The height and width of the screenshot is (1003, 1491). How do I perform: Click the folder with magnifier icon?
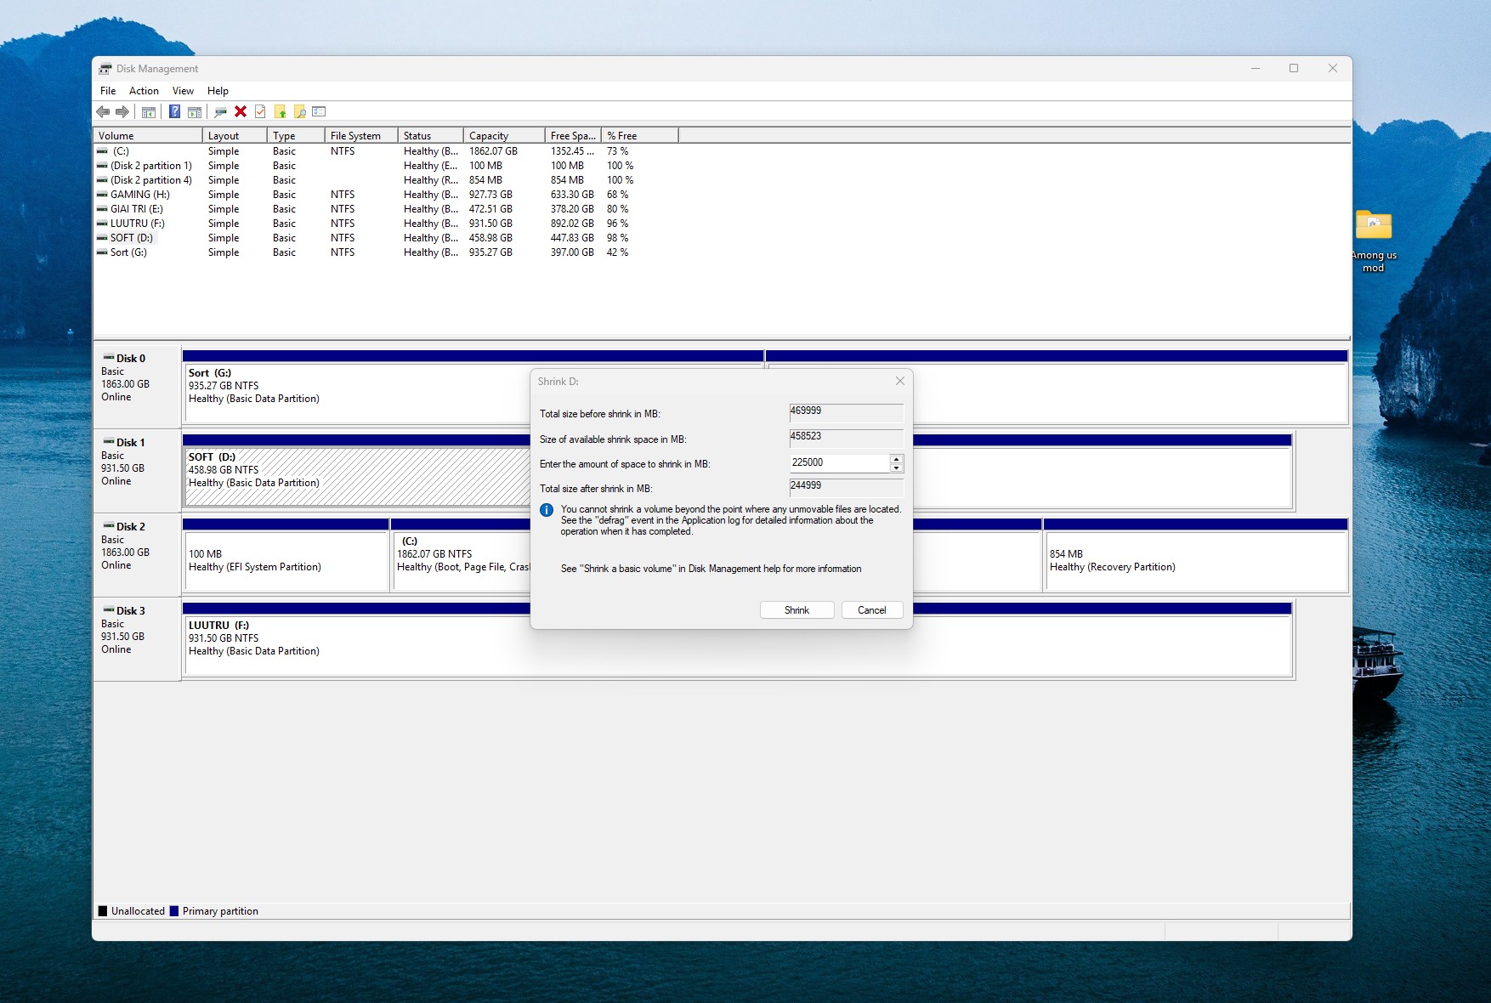pyautogui.click(x=299, y=112)
